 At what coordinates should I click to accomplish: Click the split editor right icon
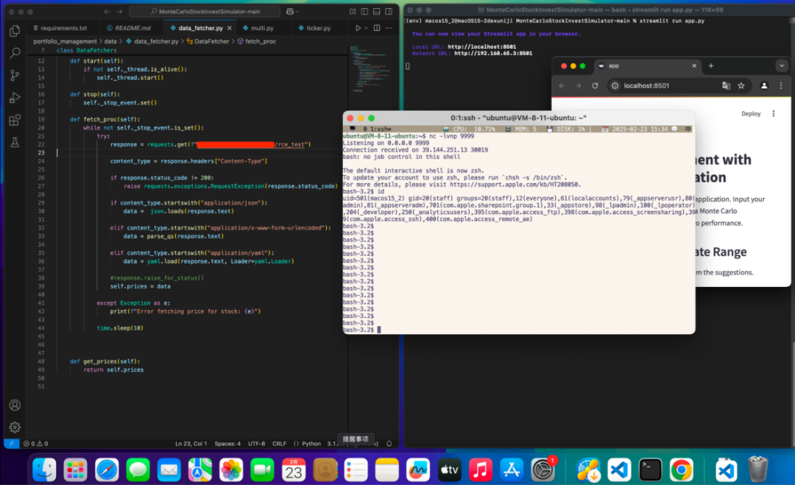tap(378, 28)
